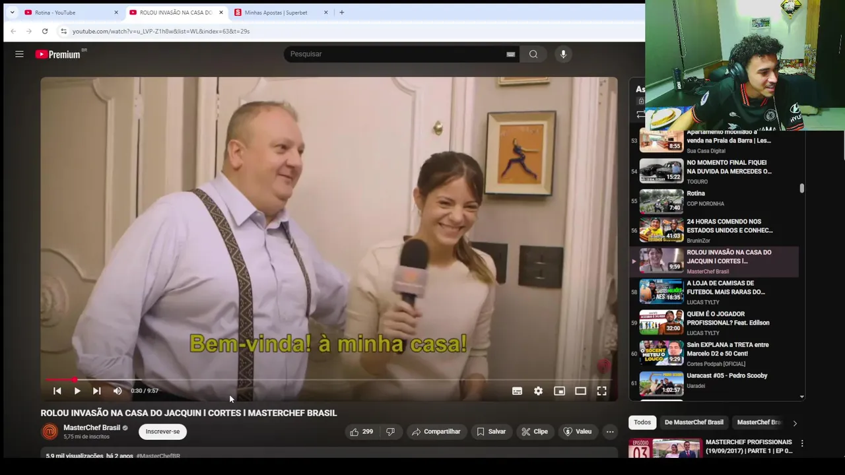Close the Rotina - YouTube tab
This screenshot has width=845, height=475.
116,13
